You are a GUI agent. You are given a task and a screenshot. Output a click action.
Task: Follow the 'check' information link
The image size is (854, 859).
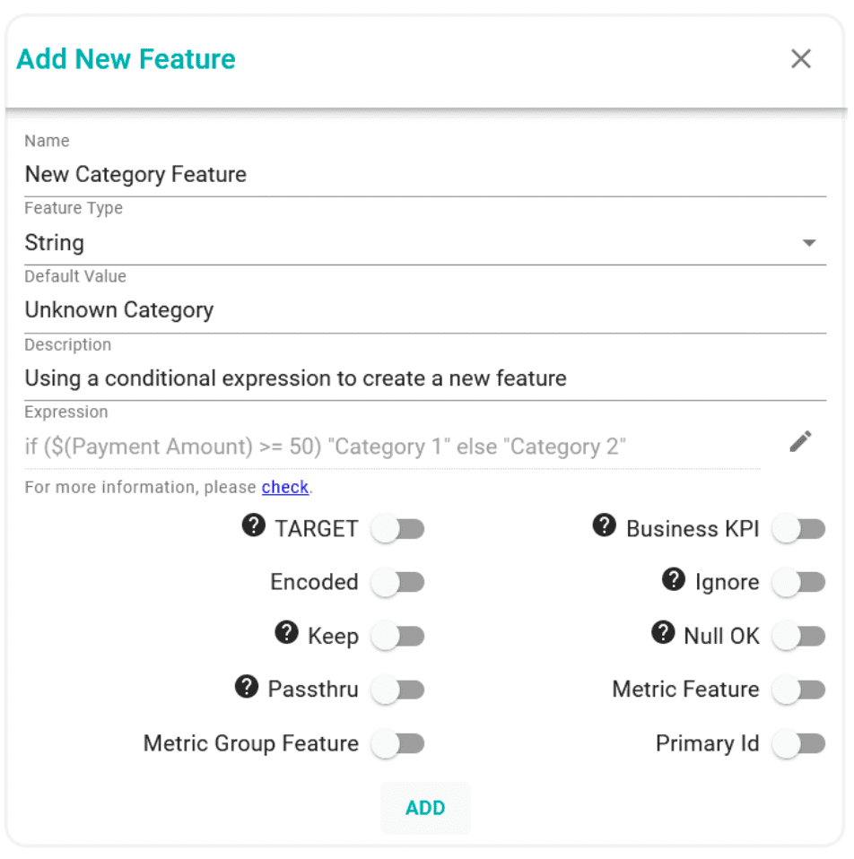click(285, 487)
